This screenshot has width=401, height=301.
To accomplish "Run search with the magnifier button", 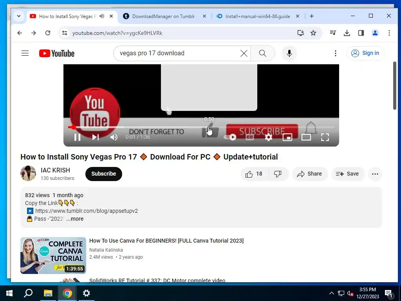I will click(x=263, y=53).
